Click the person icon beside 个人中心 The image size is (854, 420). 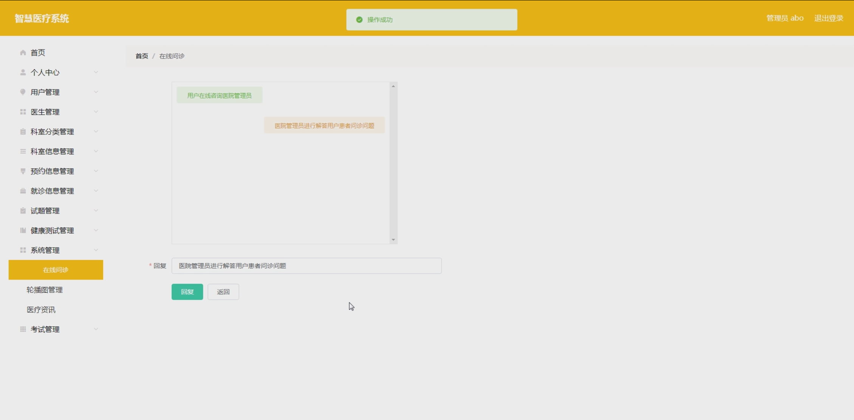23,72
